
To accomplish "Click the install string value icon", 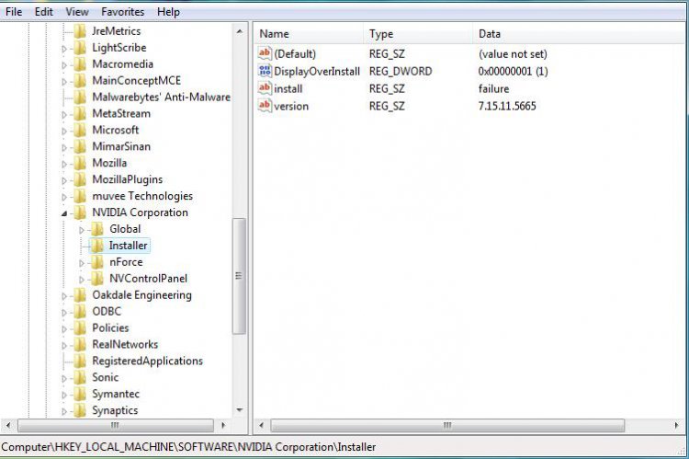I will coord(265,88).
